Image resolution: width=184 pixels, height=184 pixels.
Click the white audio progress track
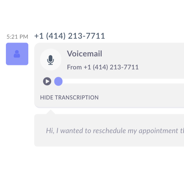123,81
